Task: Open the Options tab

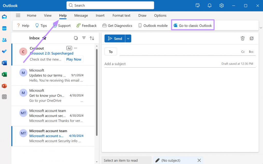Action: [160, 15]
